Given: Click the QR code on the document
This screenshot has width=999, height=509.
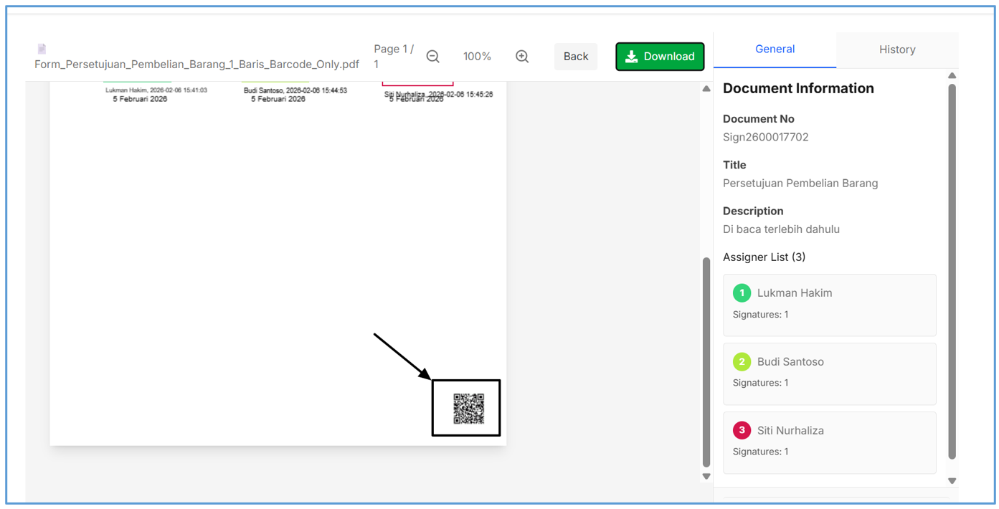Looking at the screenshot, I should tap(468, 409).
